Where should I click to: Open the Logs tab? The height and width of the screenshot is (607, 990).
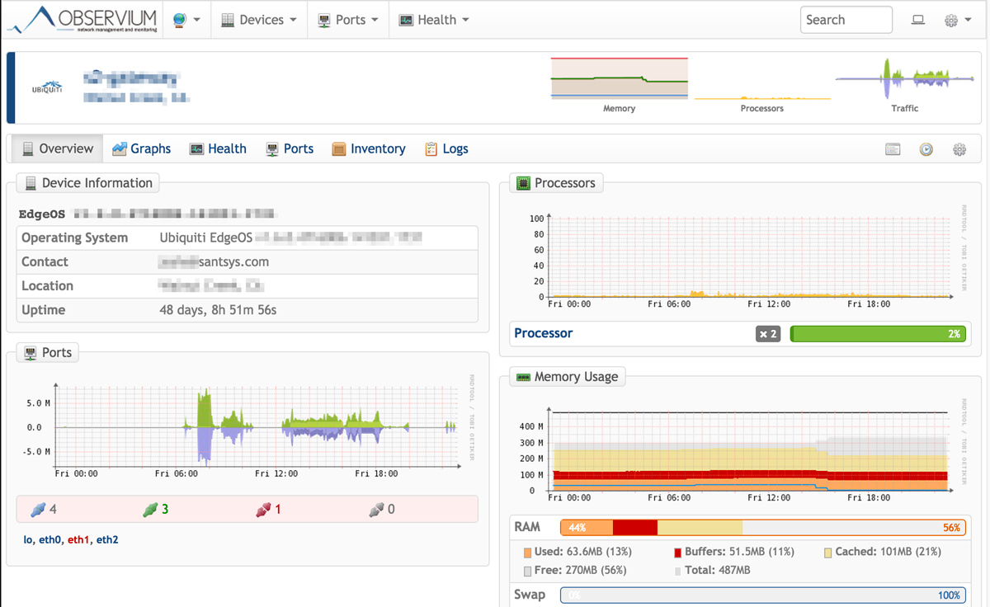446,148
